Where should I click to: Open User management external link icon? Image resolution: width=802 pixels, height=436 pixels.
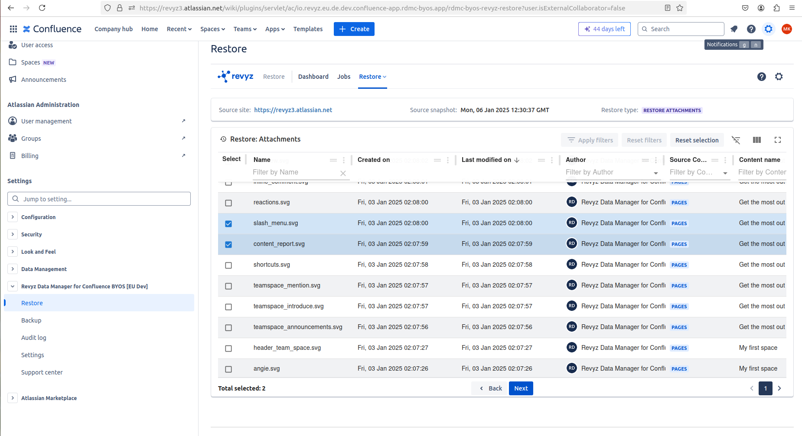(183, 121)
